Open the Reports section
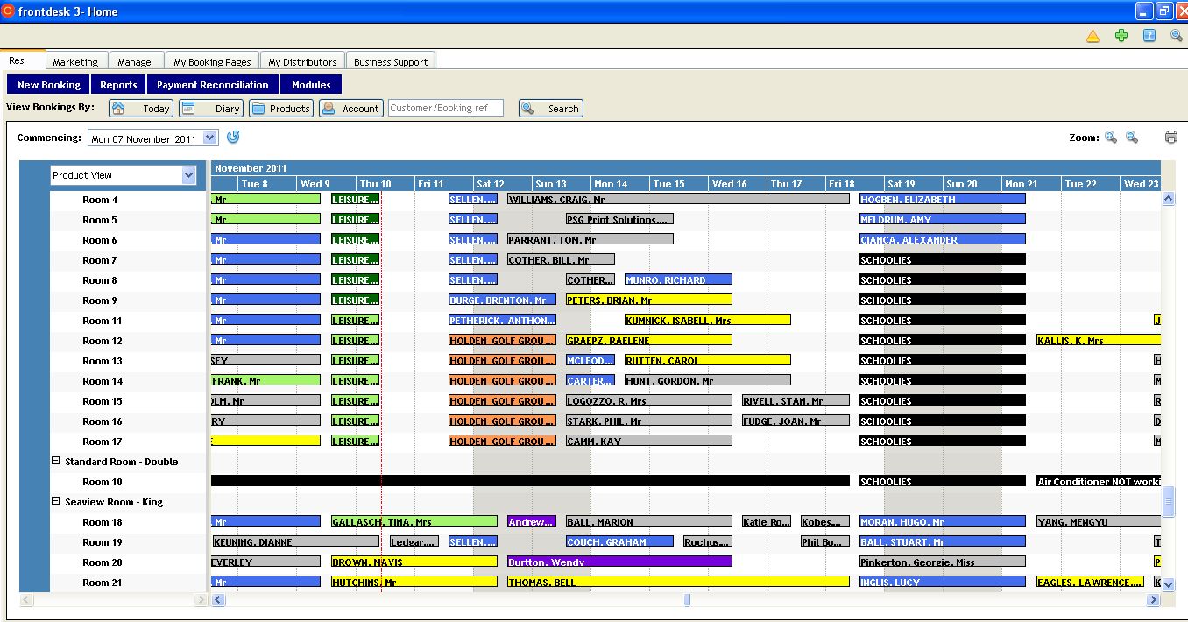Screen dimensions: 1188x622 pyautogui.click(x=118, y=85)
